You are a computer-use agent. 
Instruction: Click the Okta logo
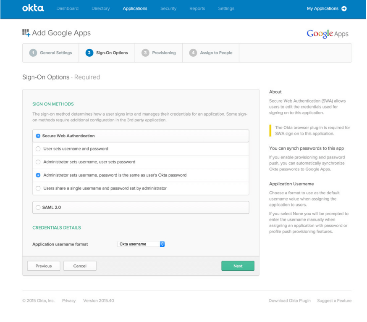coord(33,8)
